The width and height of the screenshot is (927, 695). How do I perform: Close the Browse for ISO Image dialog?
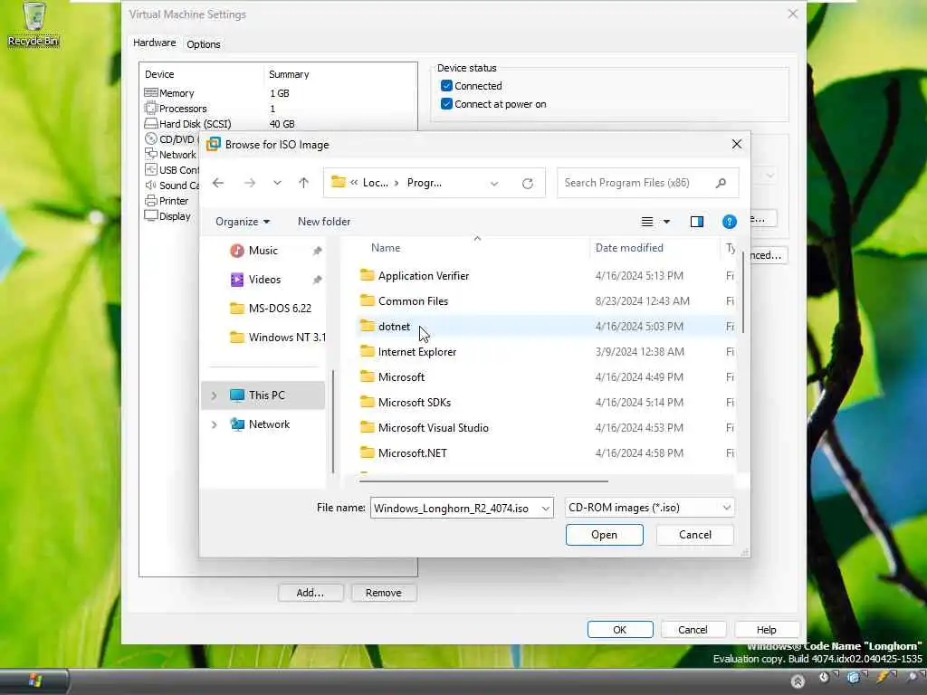point(737,144)
